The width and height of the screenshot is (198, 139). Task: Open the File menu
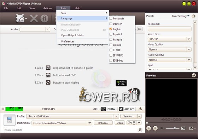click(6, 8)
